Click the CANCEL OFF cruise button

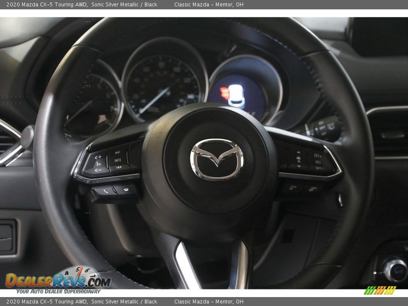coord(313,189)
